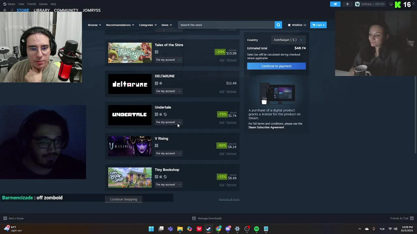Screen dimensions: 417x234
Task: Click the Tales of the Shire title
Action: tap(169, 45)
